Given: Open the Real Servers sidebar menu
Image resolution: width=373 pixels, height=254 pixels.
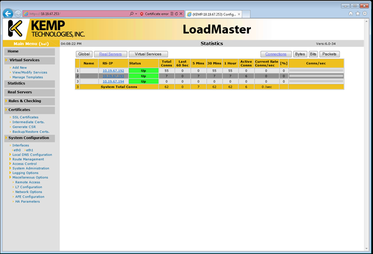Looking at the screenshot, I should [20, 92].
